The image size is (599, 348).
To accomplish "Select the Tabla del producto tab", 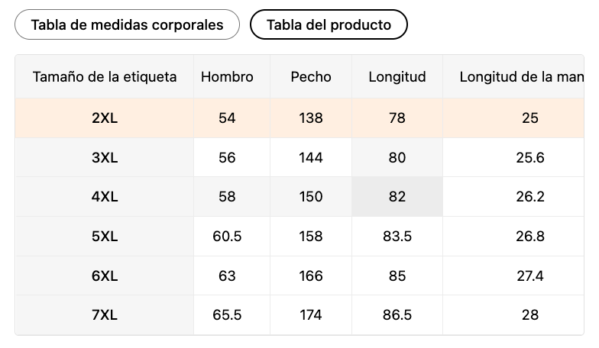I will (329, 24).
